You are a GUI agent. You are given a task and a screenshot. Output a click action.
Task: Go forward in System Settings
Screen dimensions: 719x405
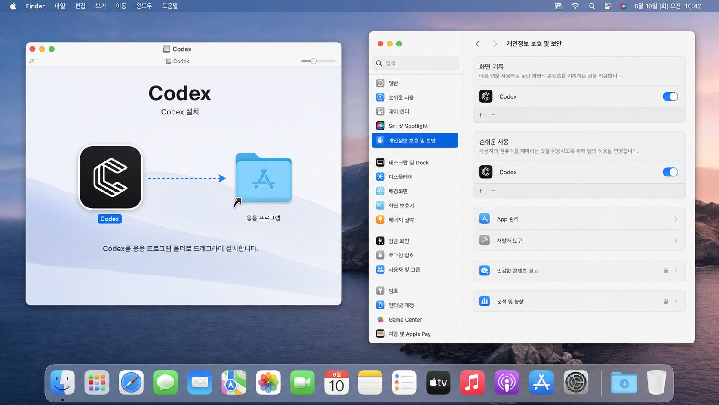(x=495, y=44)
